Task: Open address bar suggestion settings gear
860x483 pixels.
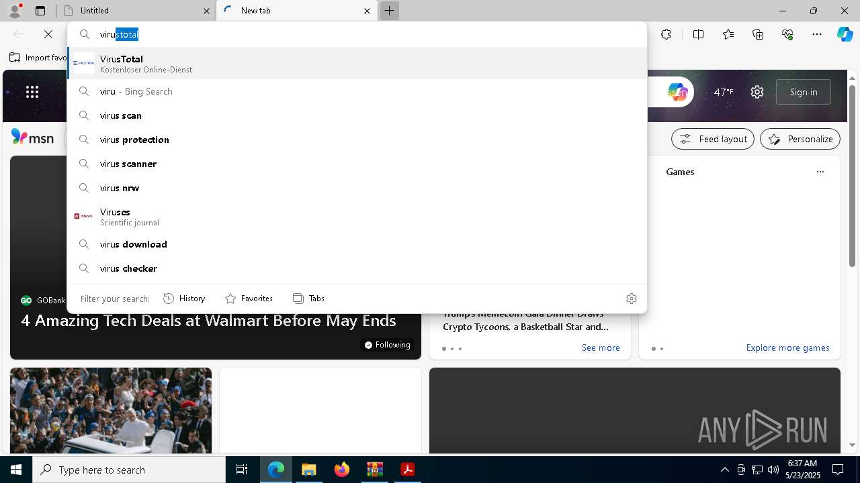Action: pos(631,299)
